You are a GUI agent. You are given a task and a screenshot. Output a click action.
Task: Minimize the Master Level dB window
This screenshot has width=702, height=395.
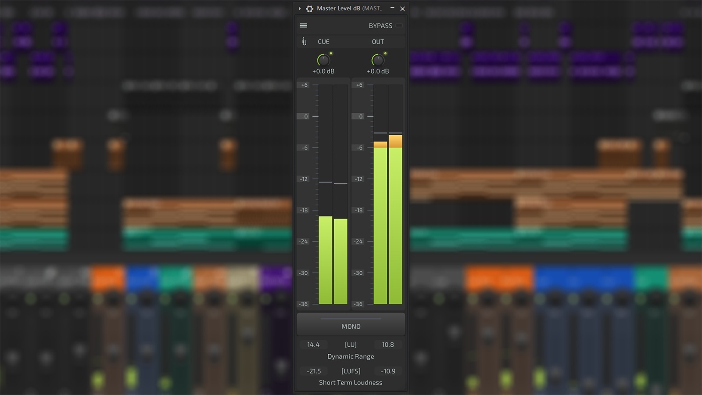pos(392,8)
